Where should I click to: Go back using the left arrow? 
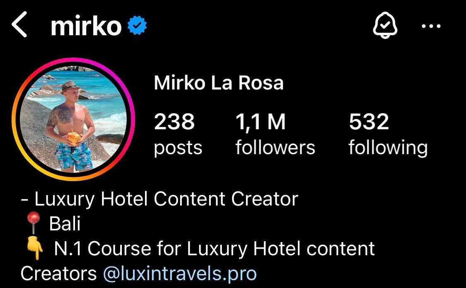19,24
